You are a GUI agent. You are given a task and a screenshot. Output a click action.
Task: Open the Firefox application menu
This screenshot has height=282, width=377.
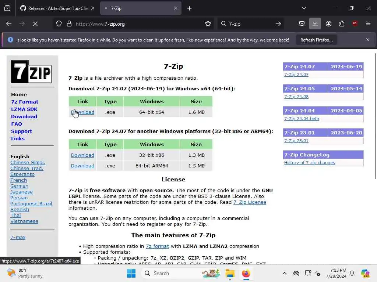368,23
